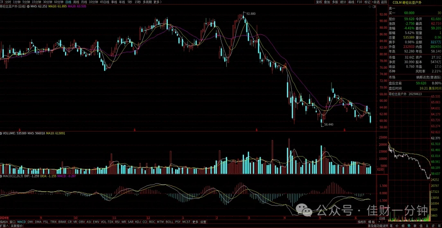Image resolution: width=442 pixels, height=228 pixels.
Task: Select the TRIX indicator tab
Action: (54, 222)
